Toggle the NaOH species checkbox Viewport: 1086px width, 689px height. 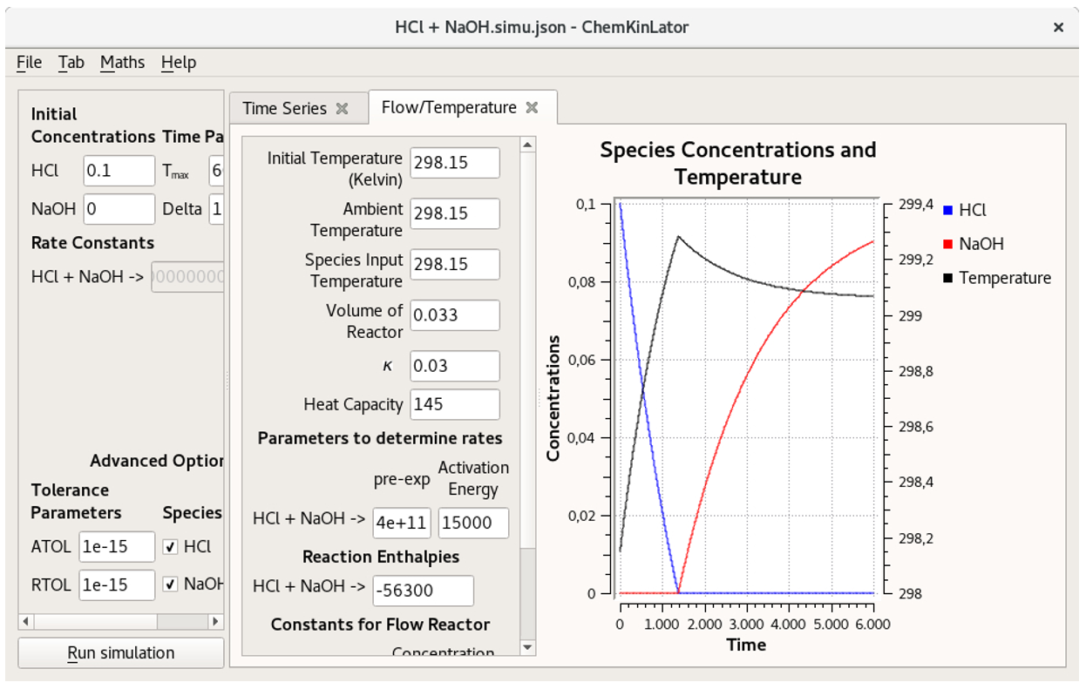[169, 584]
